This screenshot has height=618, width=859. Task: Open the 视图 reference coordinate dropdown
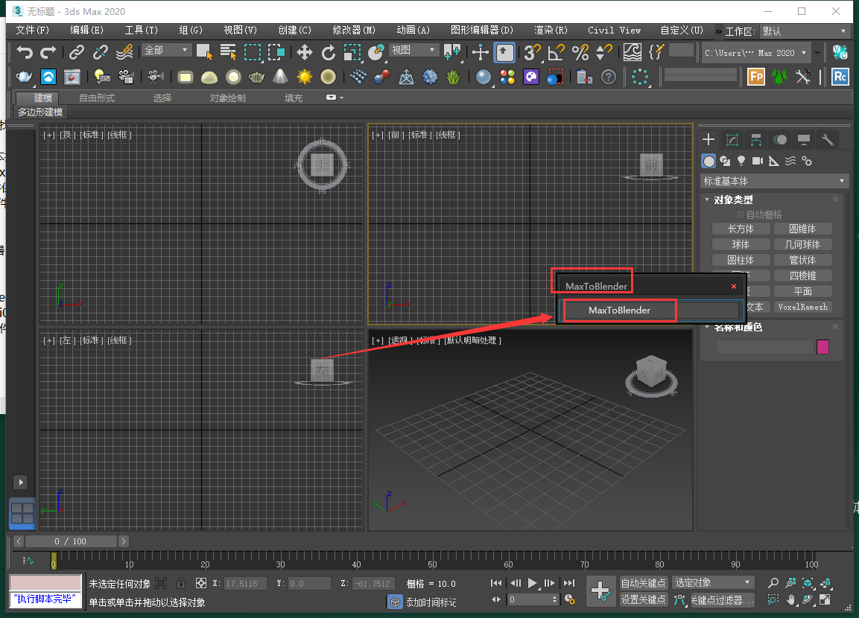pyautogui.click(x=414, y=51)
